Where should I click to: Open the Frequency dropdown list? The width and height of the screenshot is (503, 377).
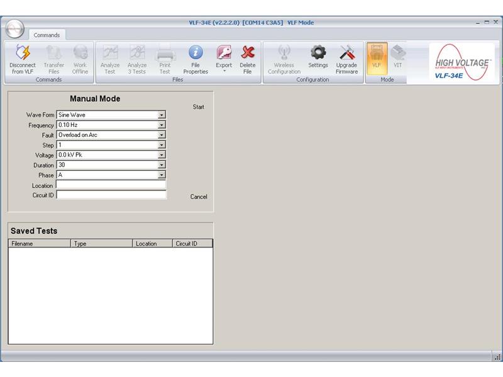click(162, 125)
